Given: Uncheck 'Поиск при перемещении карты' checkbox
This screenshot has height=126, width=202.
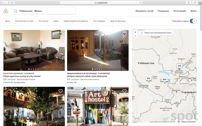Looking at the screenshot, I should pos(142,33).
